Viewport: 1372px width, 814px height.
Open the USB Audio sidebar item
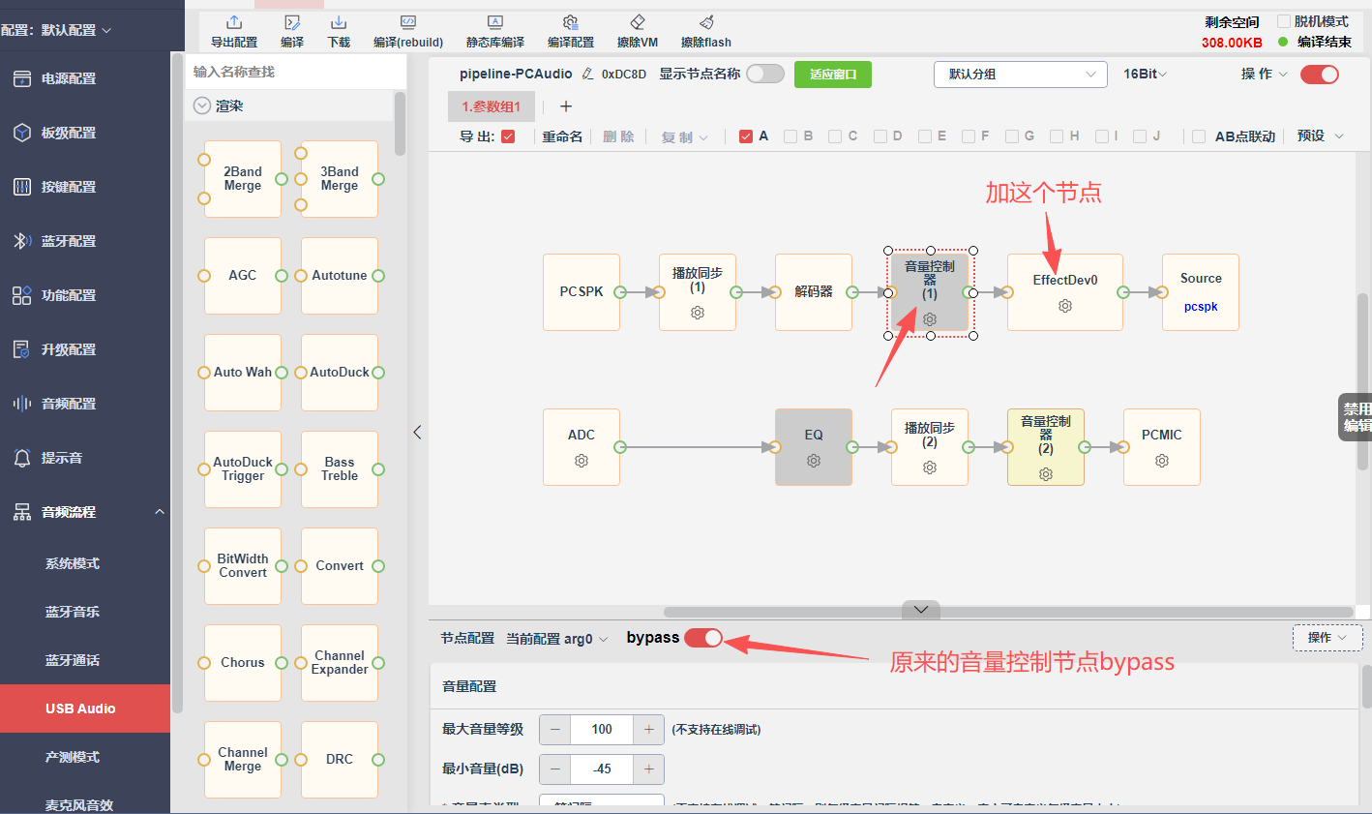85,708
